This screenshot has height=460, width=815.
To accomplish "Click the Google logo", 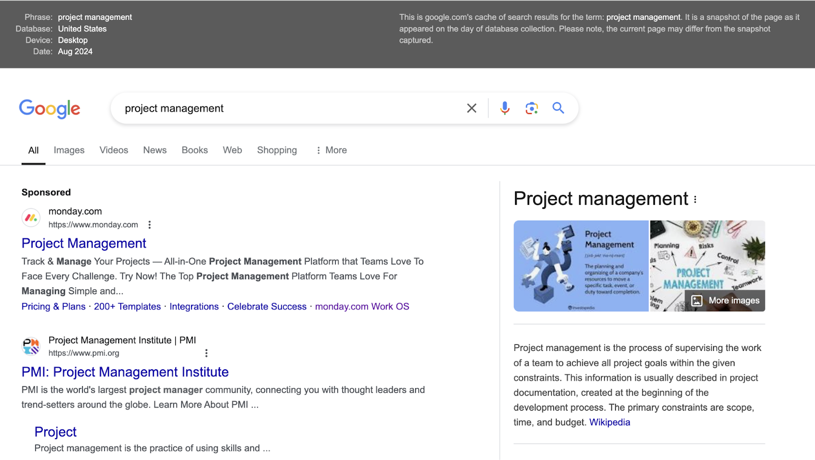I will pyautogui.click(x=49, y=109).
